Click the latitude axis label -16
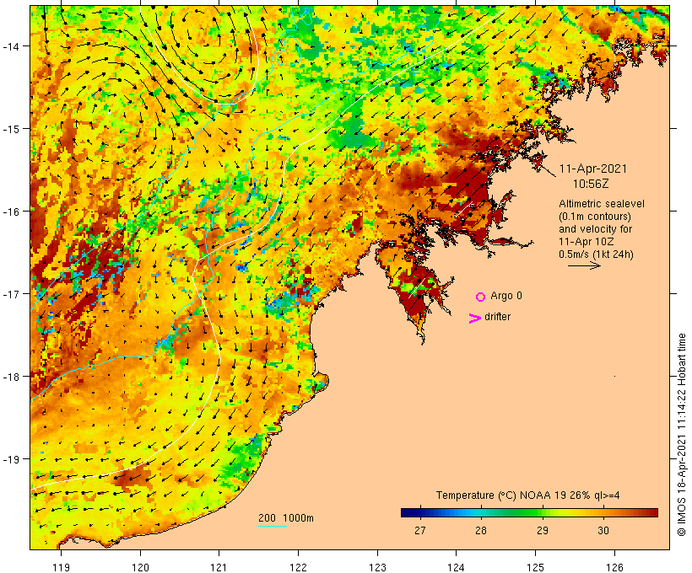692x573 pixels. tap(11, 212)
